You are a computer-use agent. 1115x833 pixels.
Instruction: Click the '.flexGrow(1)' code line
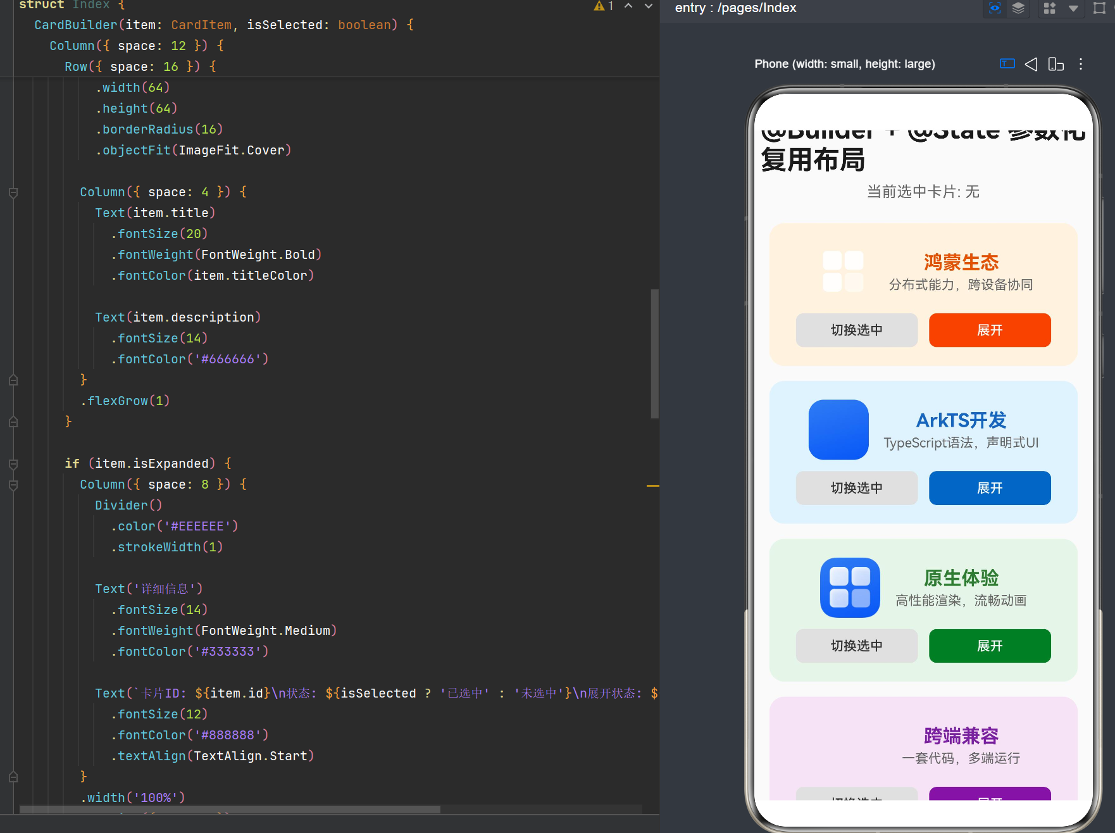[125, 401]
